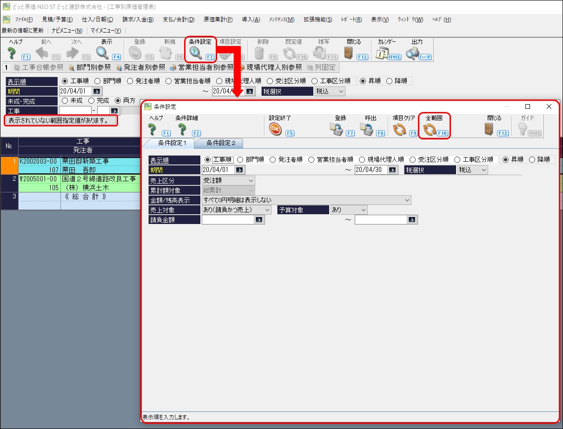Open the 予算対象 dropdown

tap(348, 210)
